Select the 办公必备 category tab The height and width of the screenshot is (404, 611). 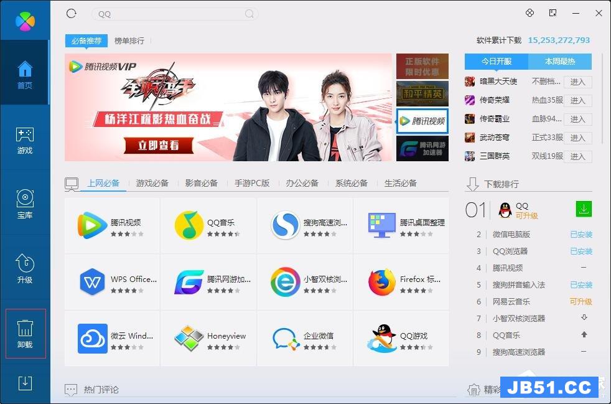tap(302, 183)
